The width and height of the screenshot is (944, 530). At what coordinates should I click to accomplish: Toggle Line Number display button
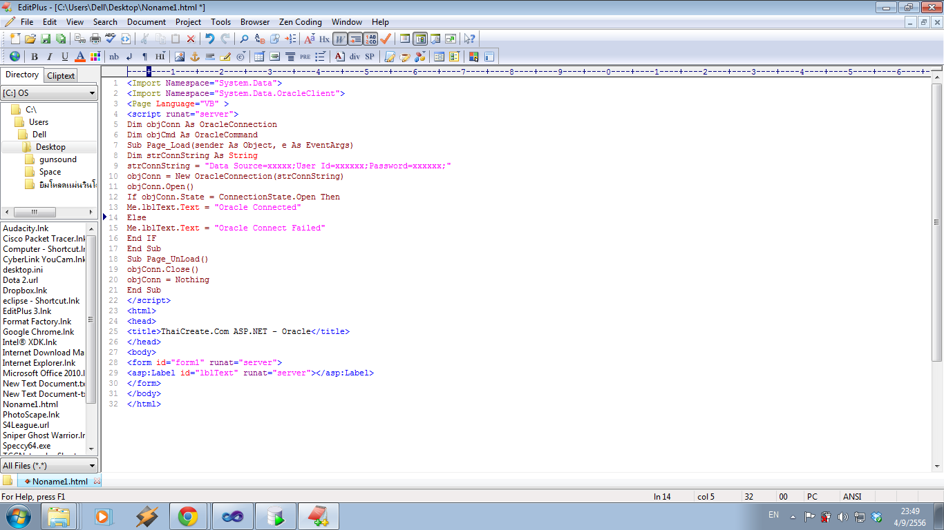point(370,39)
